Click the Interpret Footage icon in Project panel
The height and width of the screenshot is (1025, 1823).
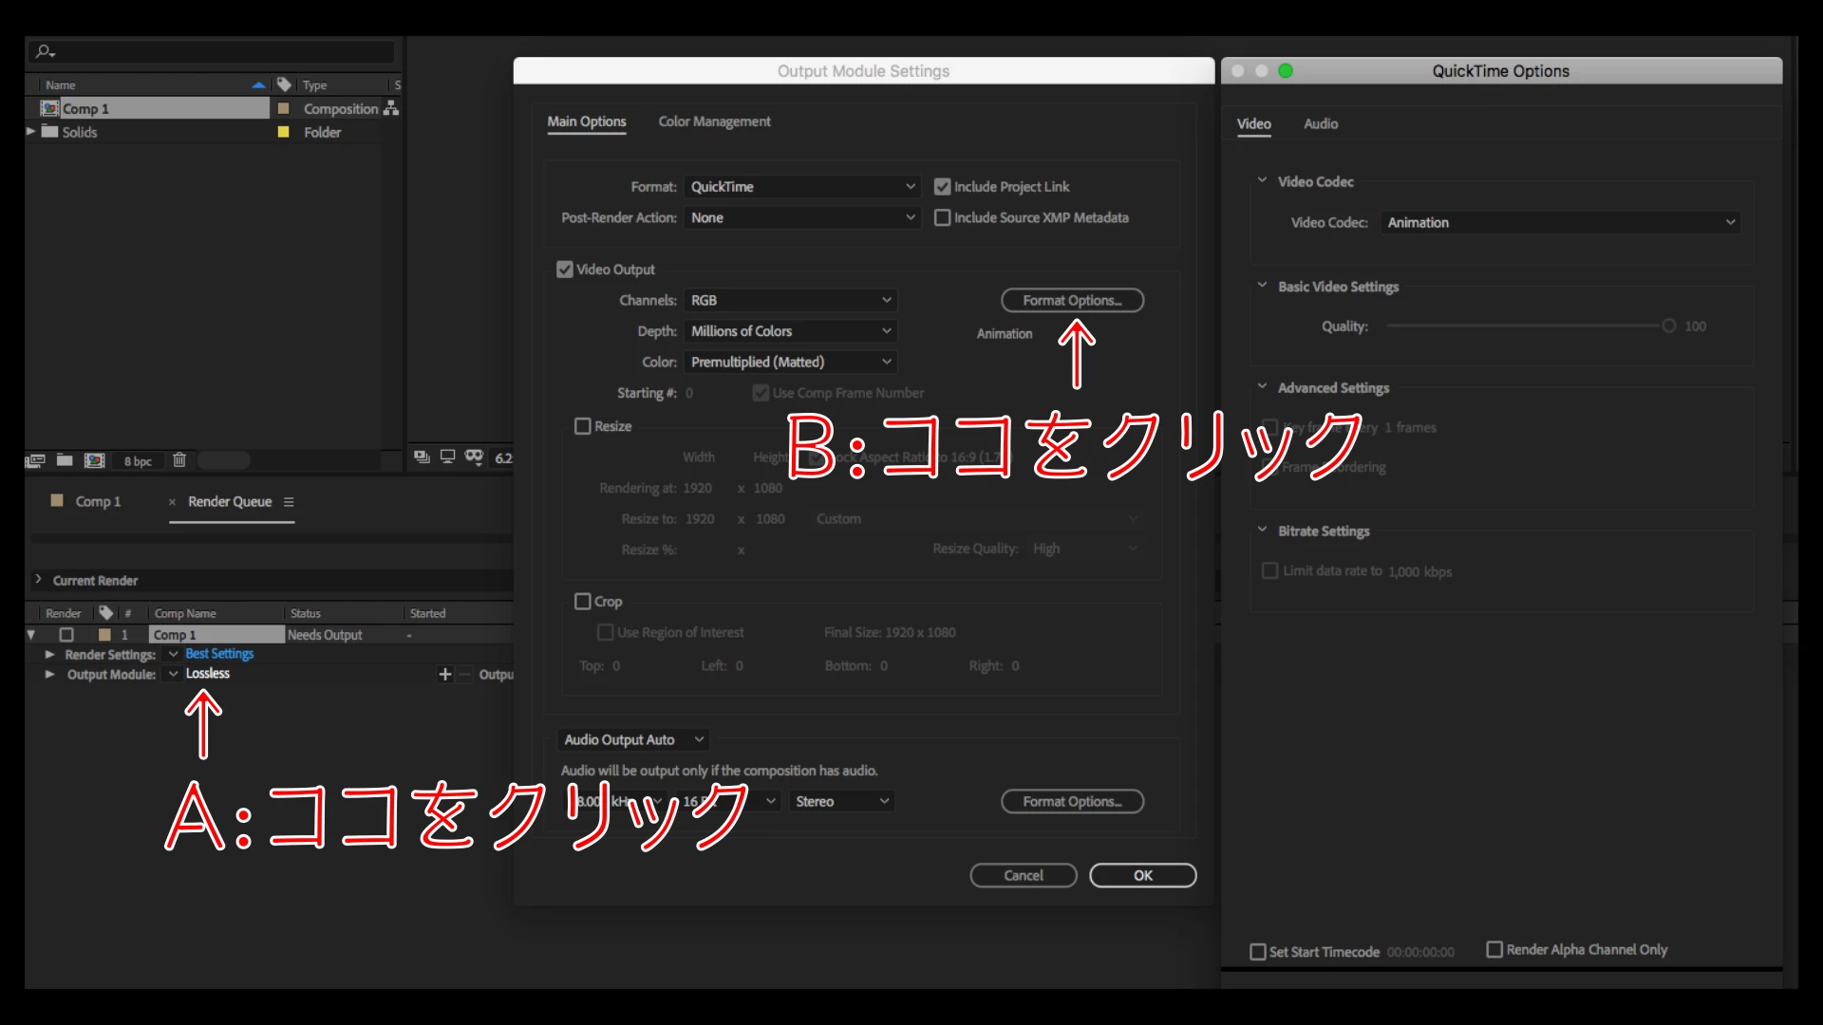(x=35, y=460)
